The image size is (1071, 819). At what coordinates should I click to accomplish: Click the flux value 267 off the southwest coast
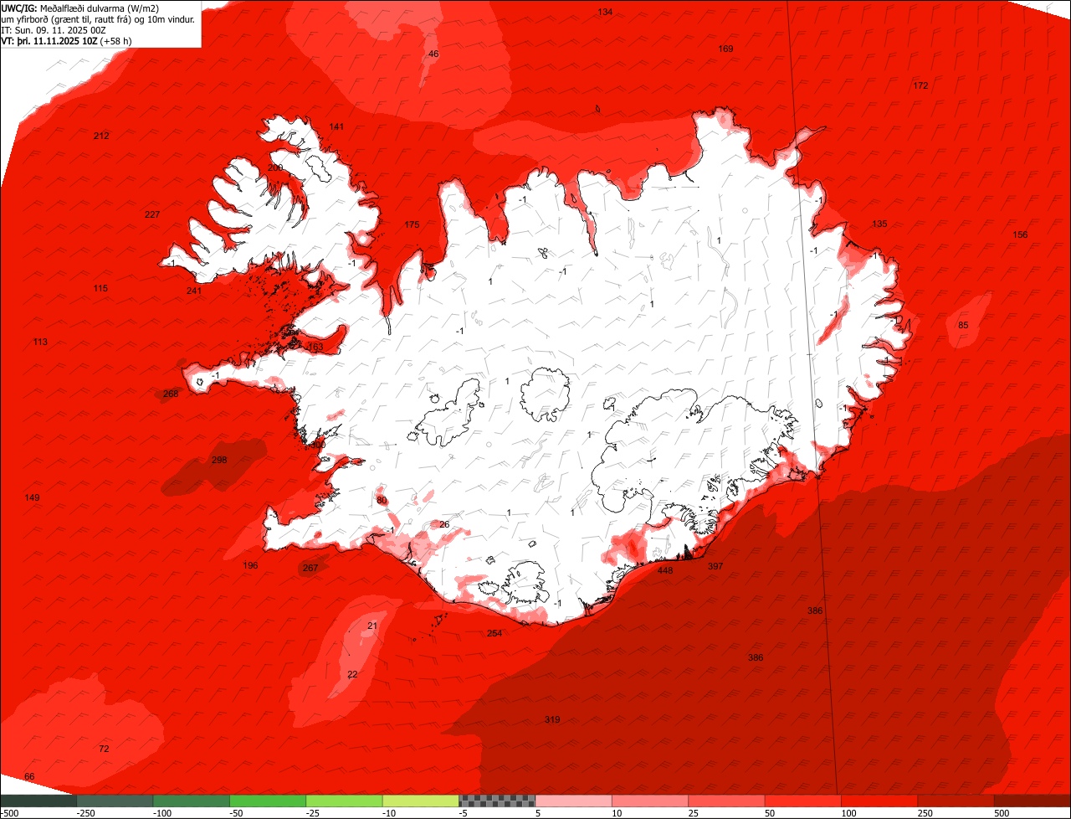click(310, 568)
